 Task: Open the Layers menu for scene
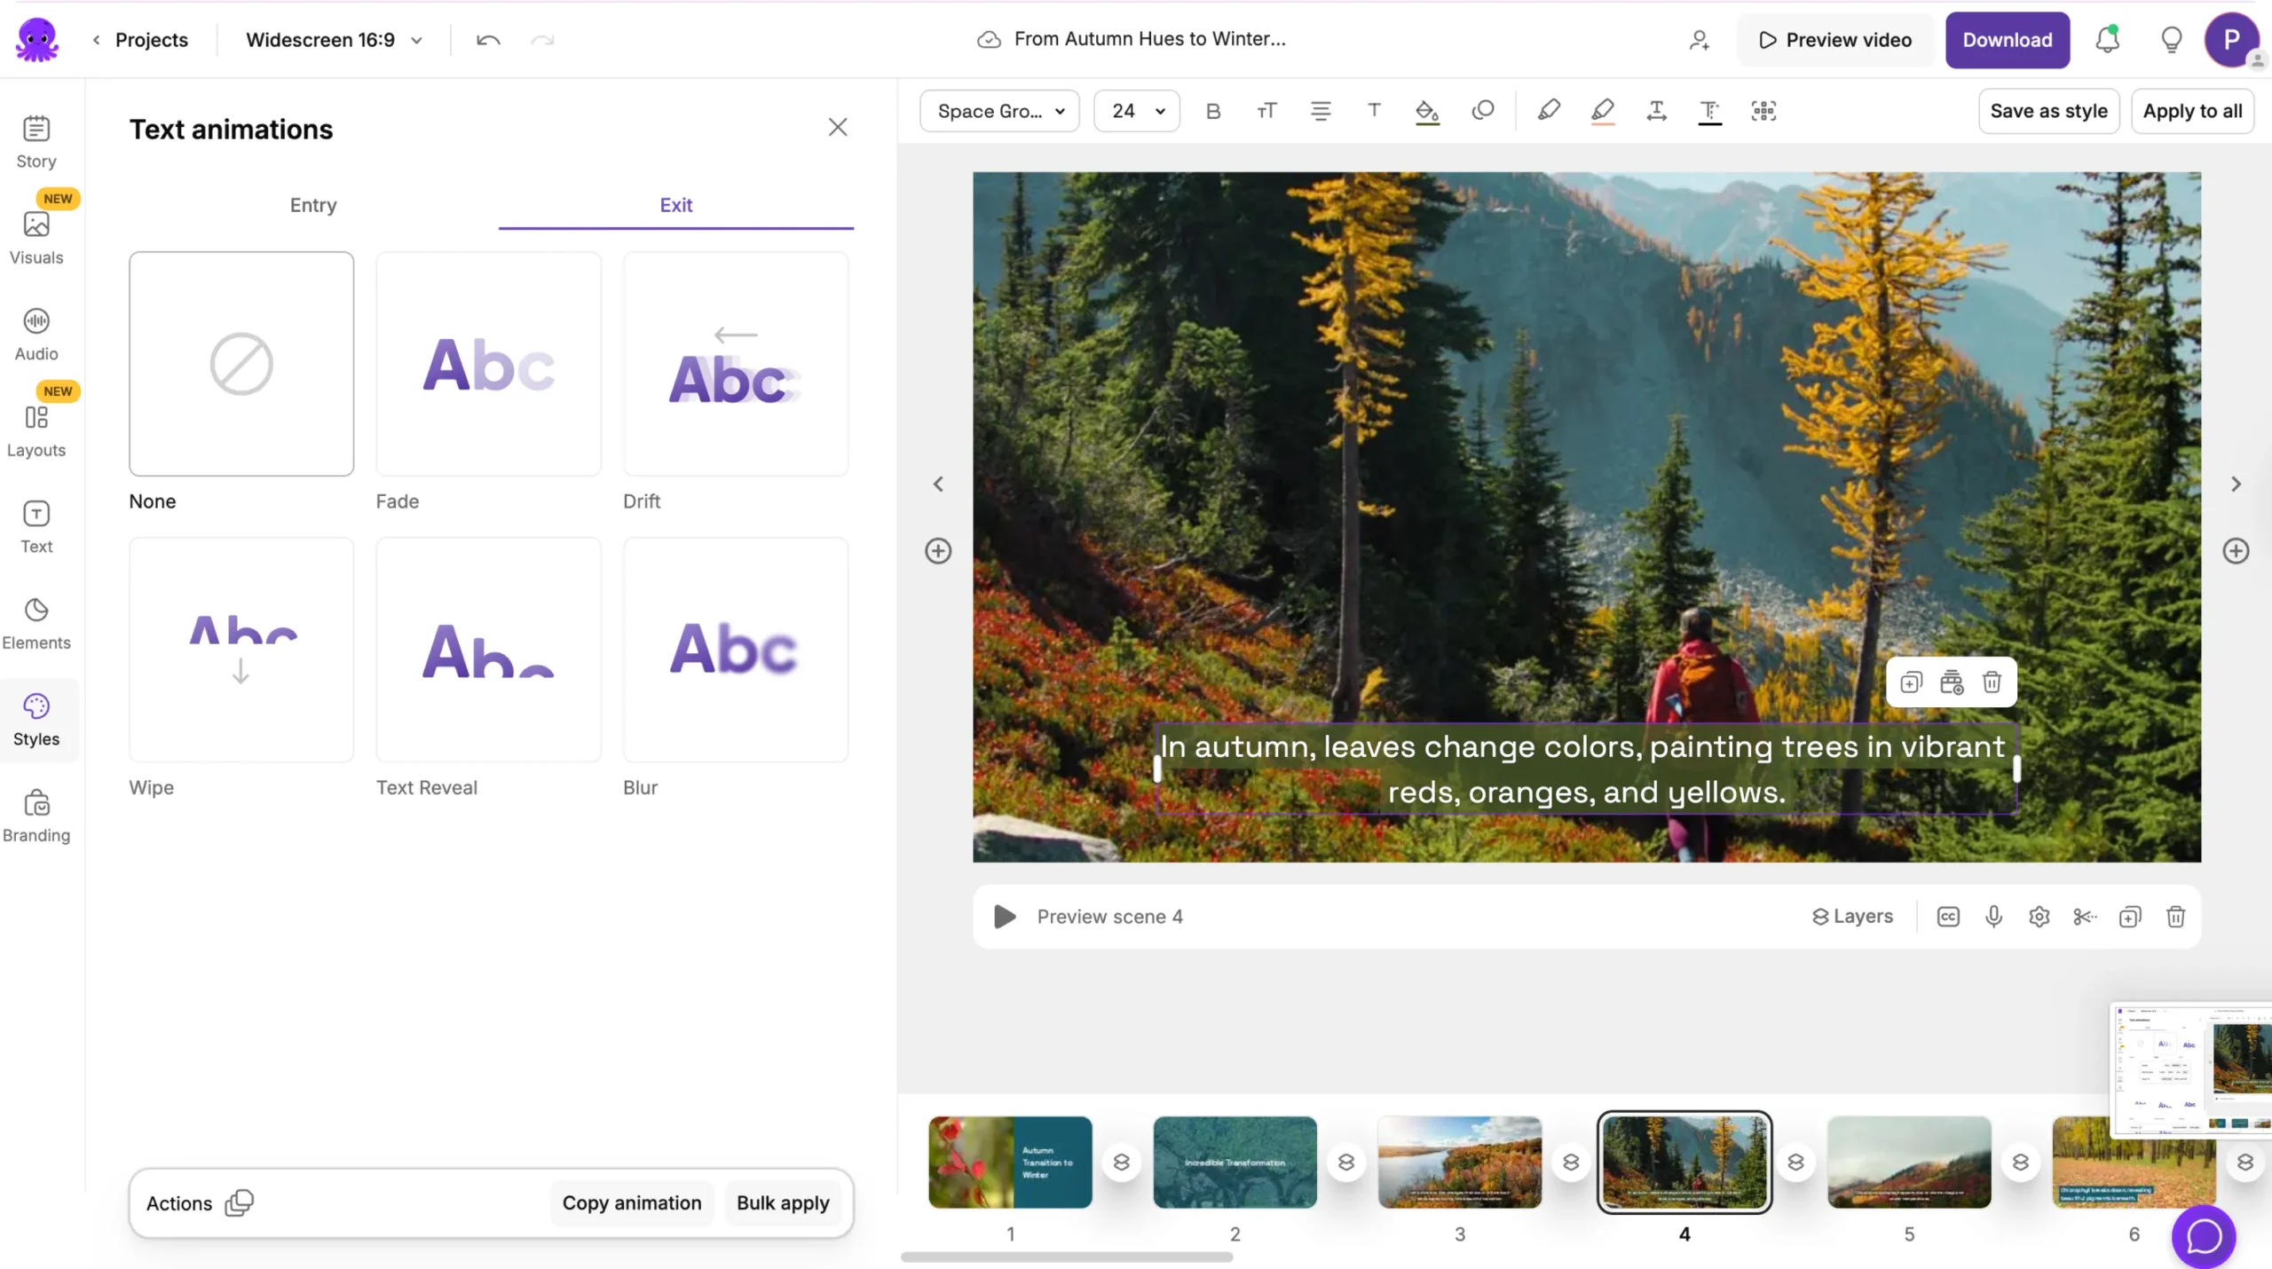coord(1852,917)
